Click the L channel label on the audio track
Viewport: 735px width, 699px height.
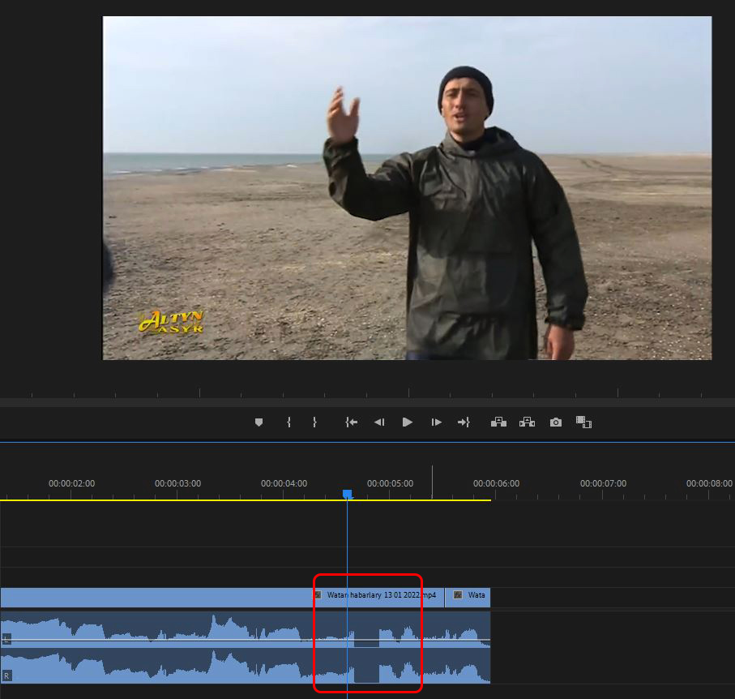coord(6,639)
